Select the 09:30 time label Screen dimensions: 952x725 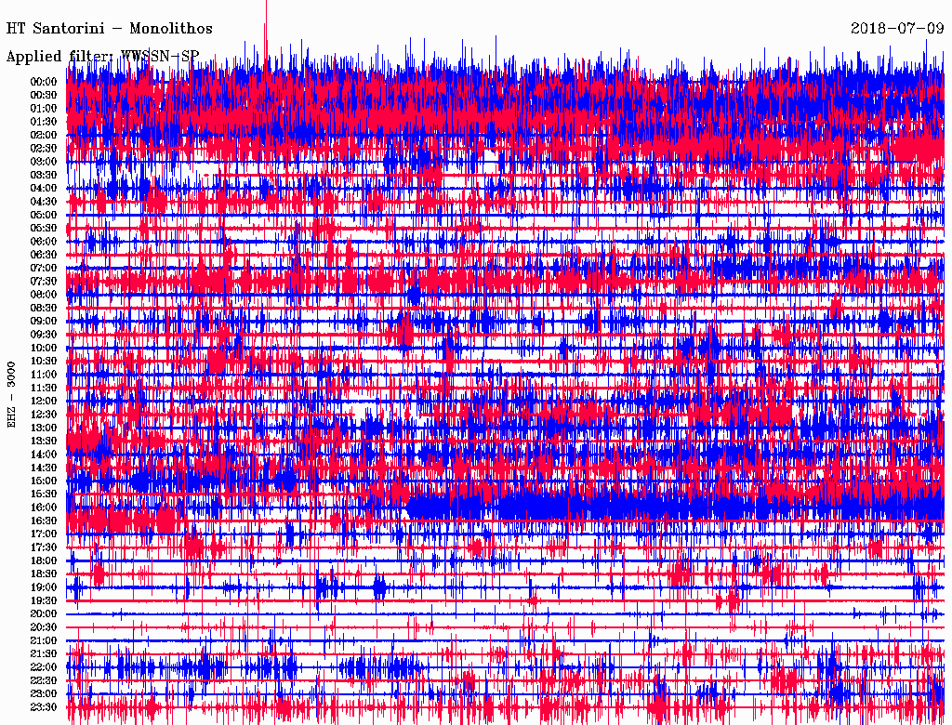point(44,335)
